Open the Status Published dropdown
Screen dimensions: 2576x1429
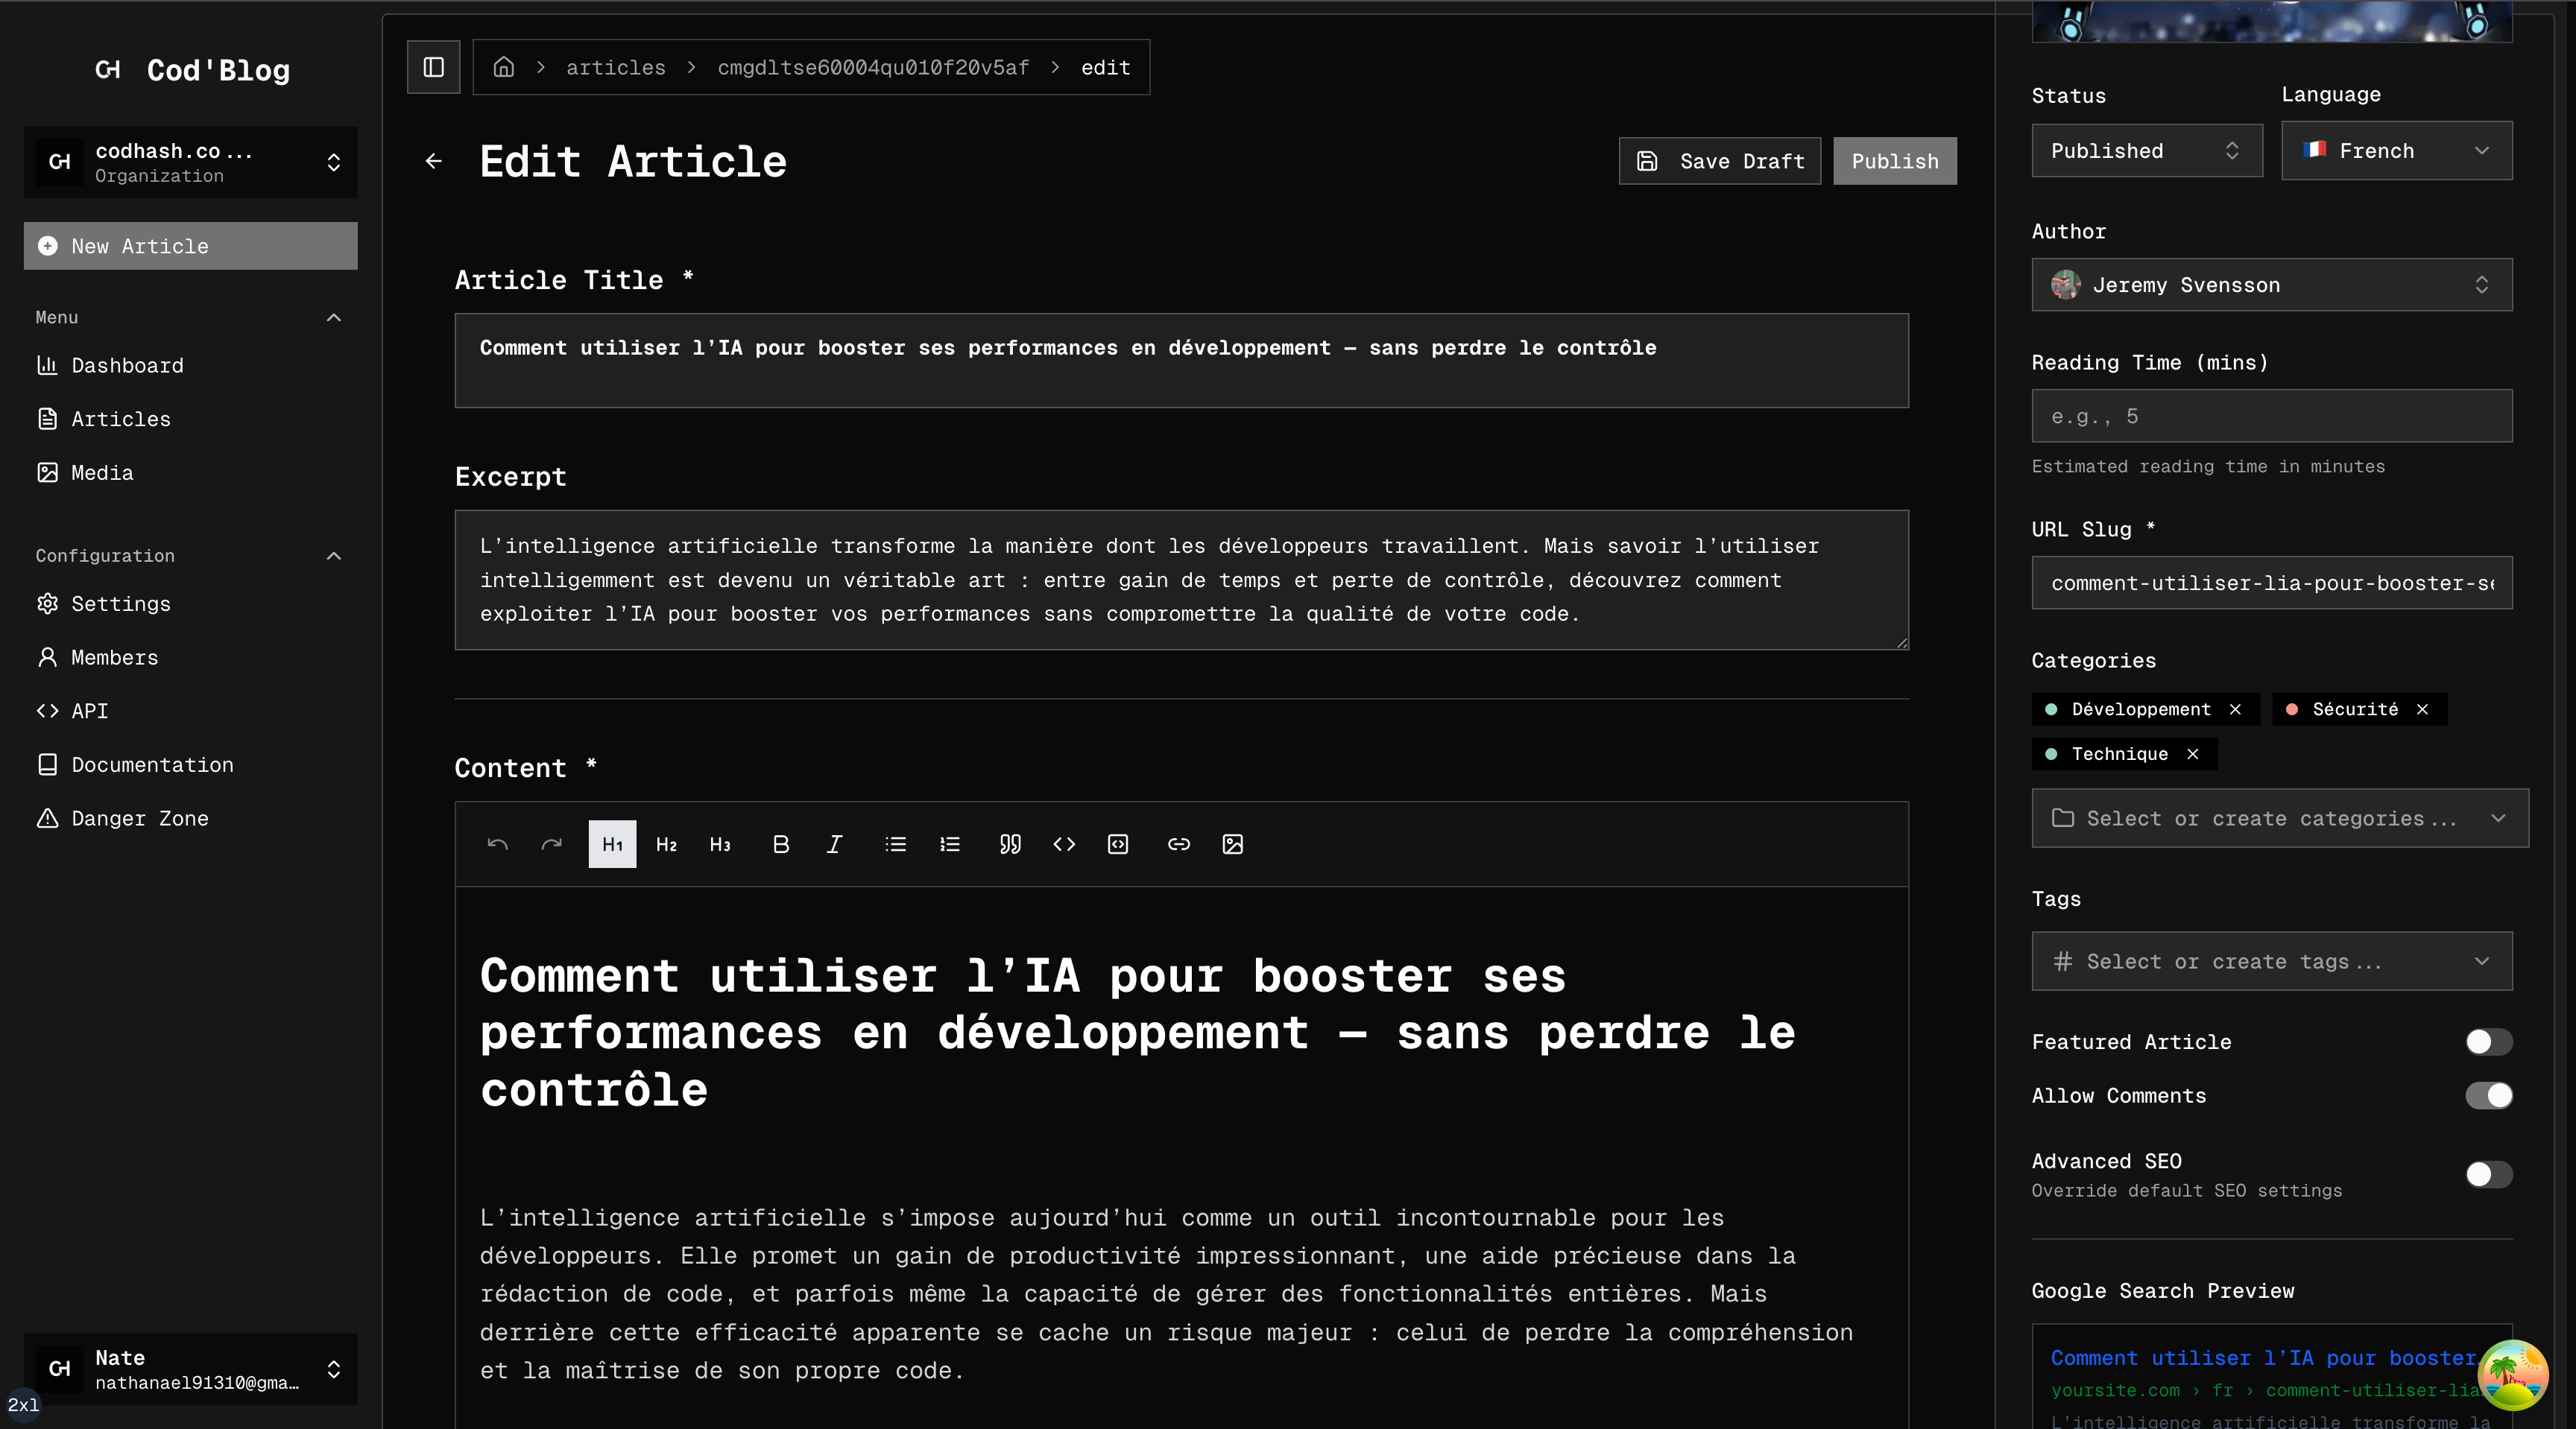(x=2146, y=151)
